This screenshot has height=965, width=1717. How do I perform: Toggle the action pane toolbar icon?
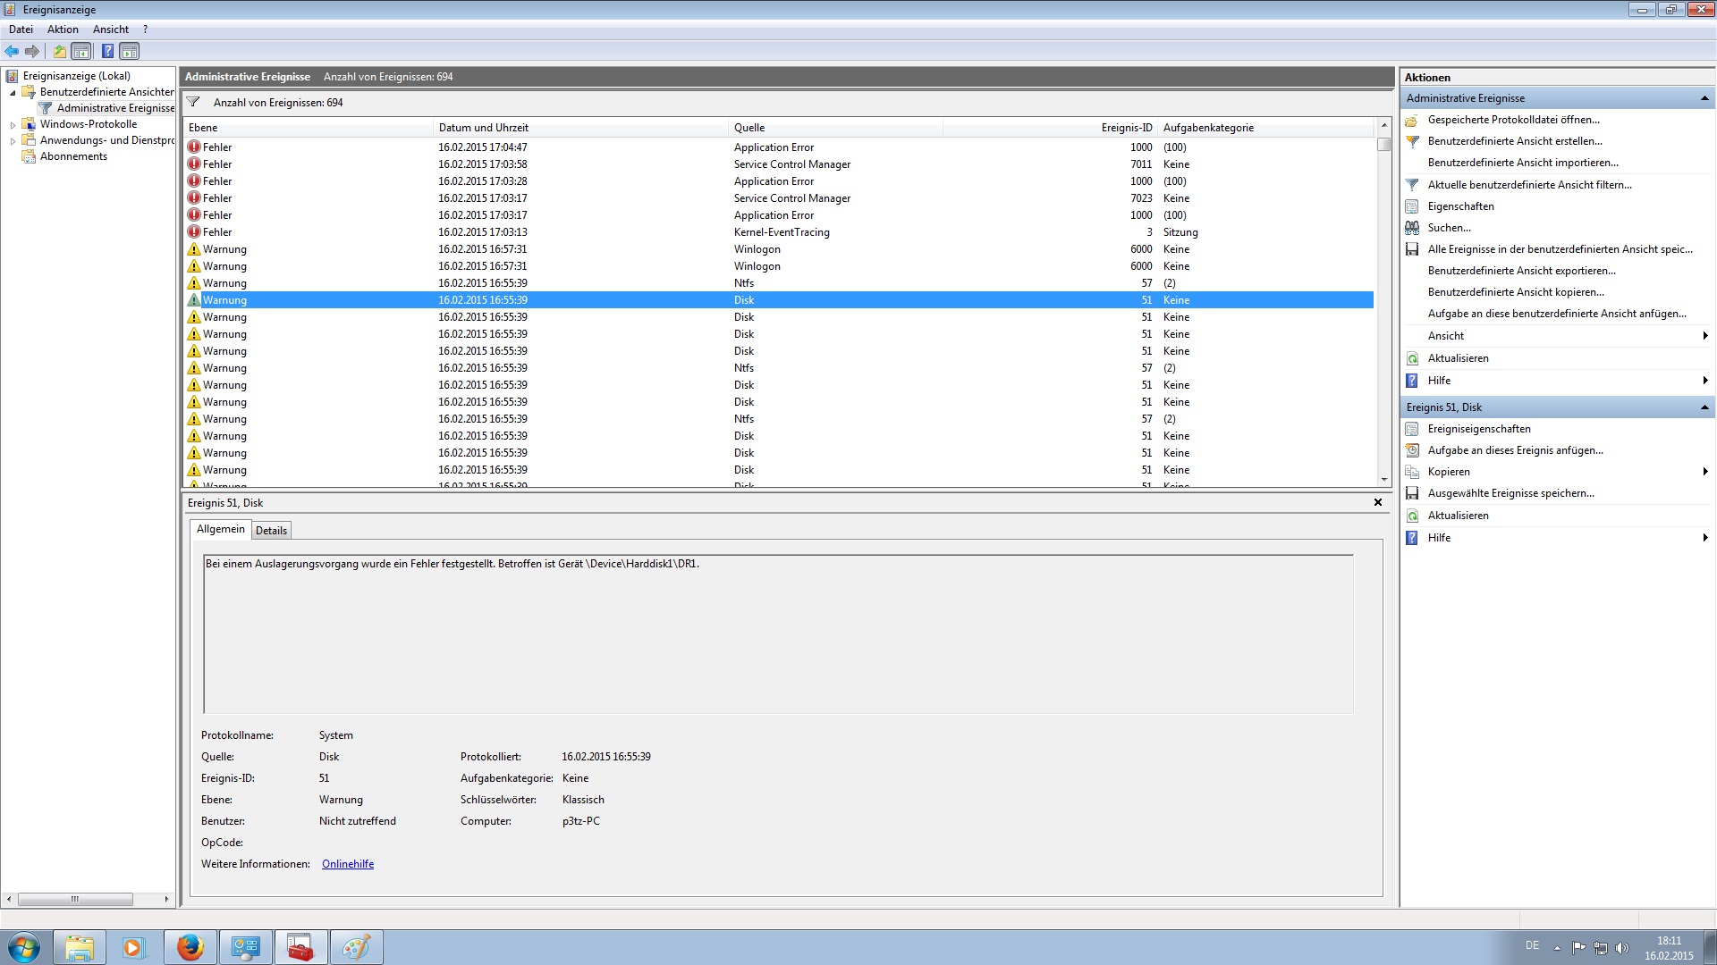pyautogui.click(x=130, y=51)
